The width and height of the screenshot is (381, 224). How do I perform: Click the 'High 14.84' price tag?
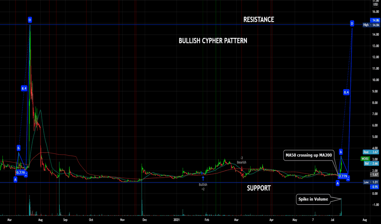pyautogui.click(x=371, y=25)
